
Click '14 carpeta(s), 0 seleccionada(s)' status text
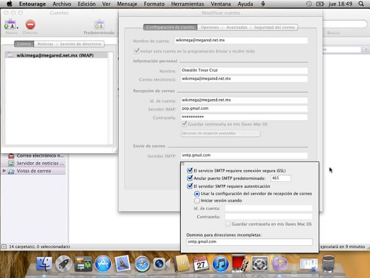[39, 246]
